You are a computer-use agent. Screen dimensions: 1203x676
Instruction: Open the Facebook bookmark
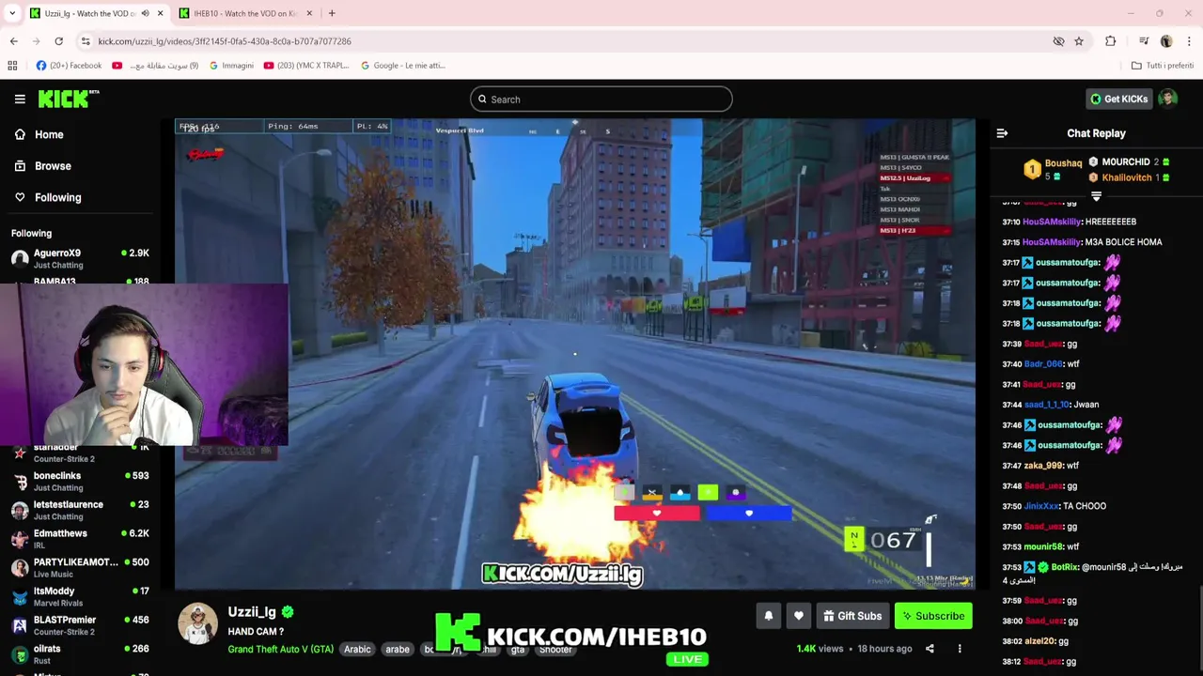point(69,66)
